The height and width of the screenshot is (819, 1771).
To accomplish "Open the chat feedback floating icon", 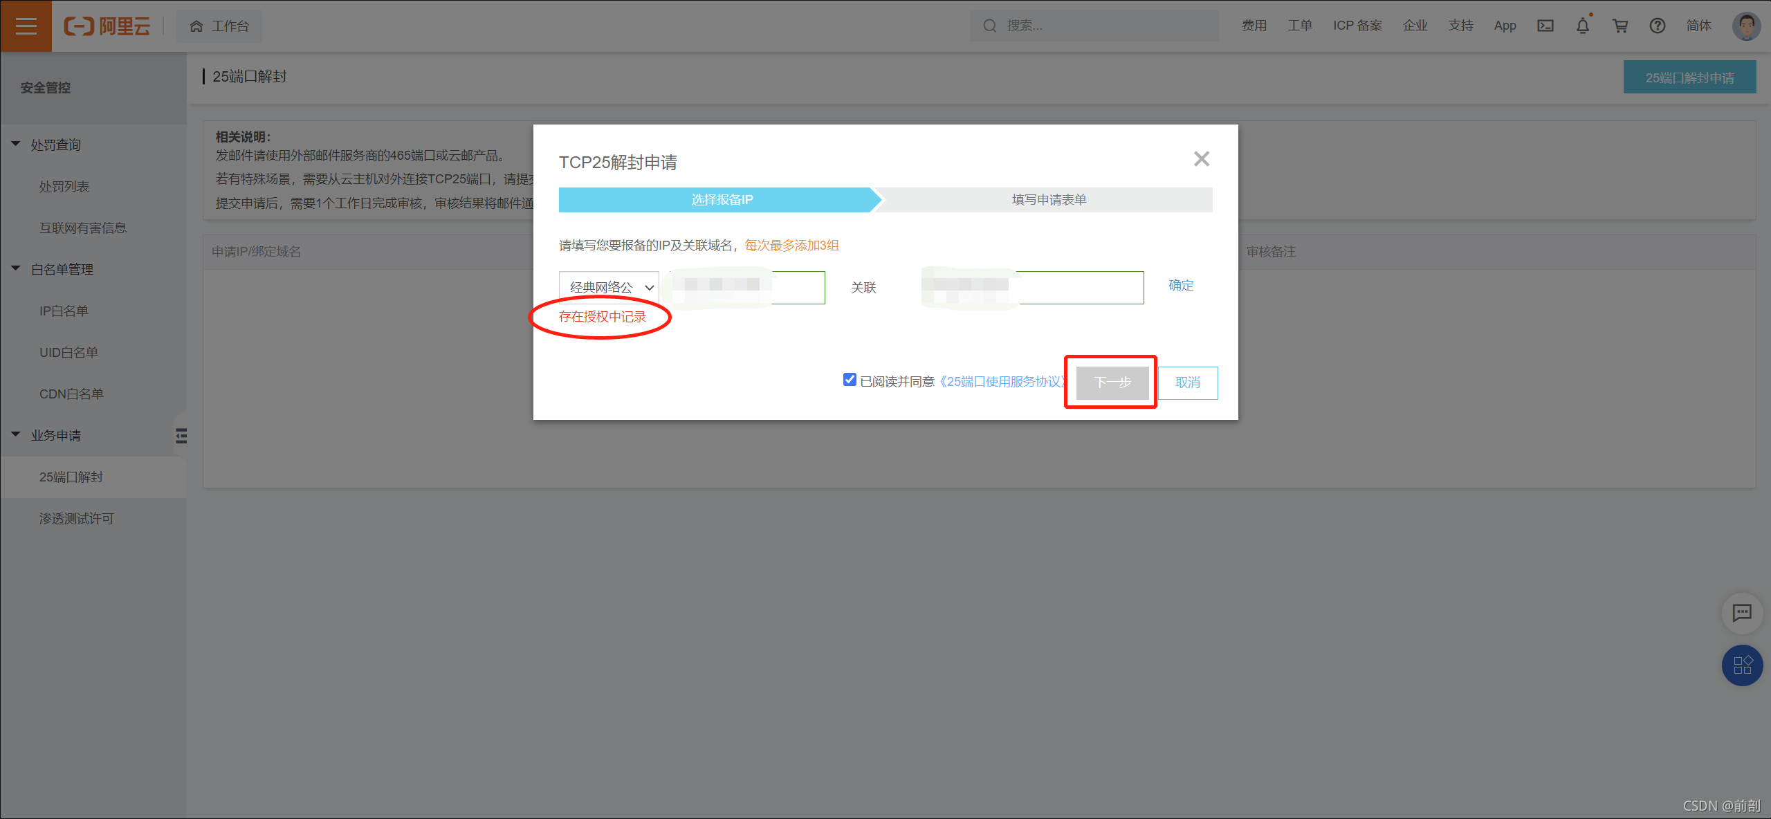I will [x=1741, y=613].
